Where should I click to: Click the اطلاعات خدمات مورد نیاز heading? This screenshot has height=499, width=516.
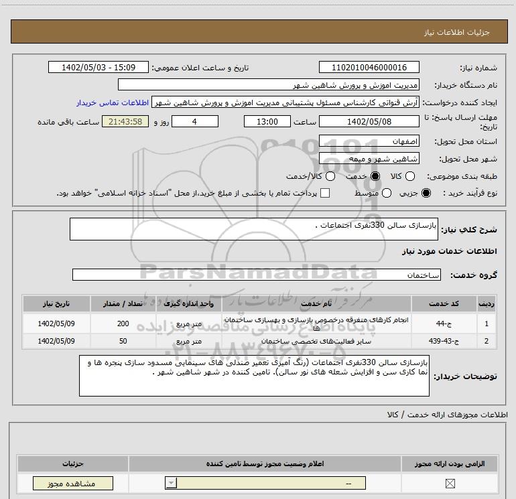[x=449, y=251]
